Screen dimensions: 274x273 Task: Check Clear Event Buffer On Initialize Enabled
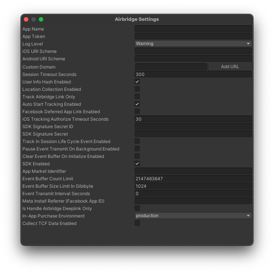[137, 156]
